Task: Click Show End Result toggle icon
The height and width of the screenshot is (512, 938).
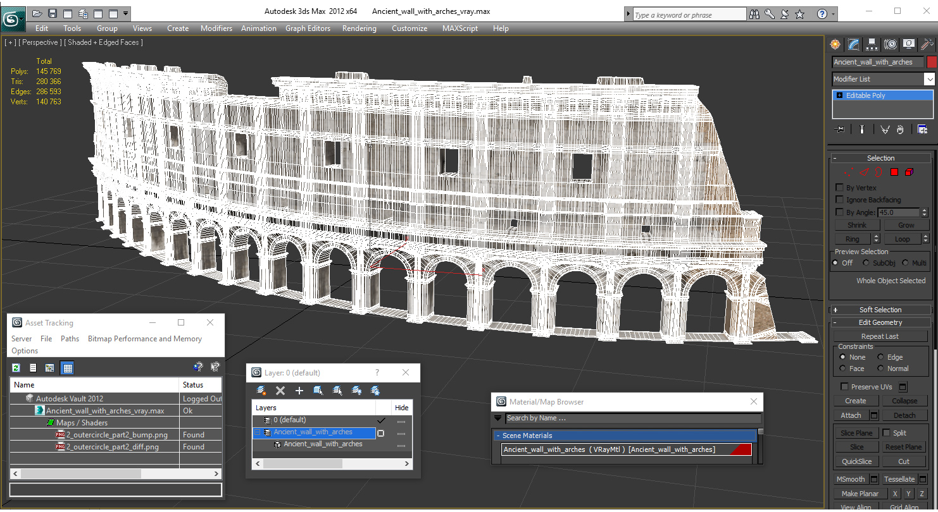Action: 862,129
